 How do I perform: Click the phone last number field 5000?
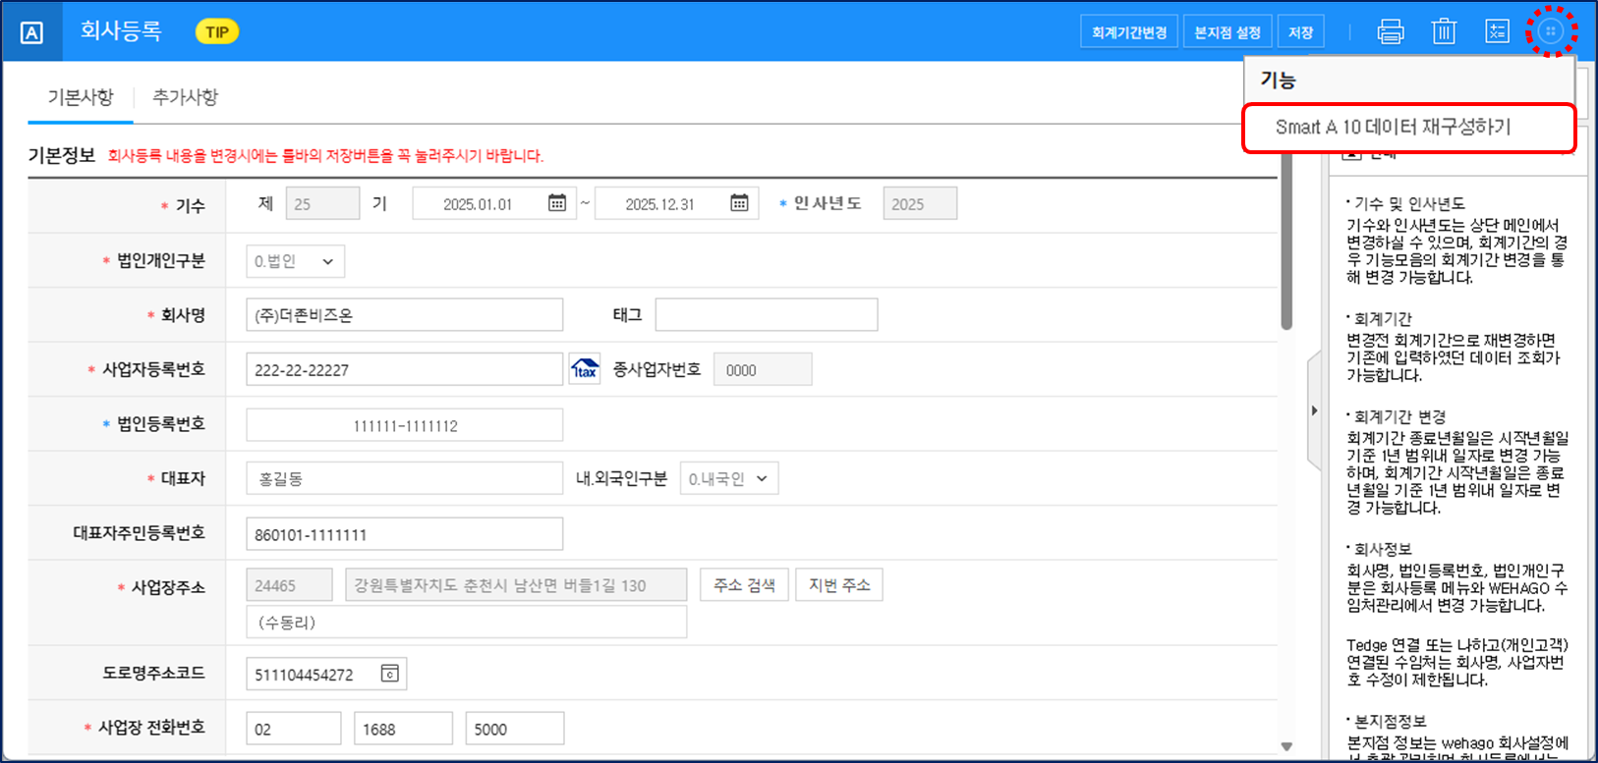click(x=515, y=729)
